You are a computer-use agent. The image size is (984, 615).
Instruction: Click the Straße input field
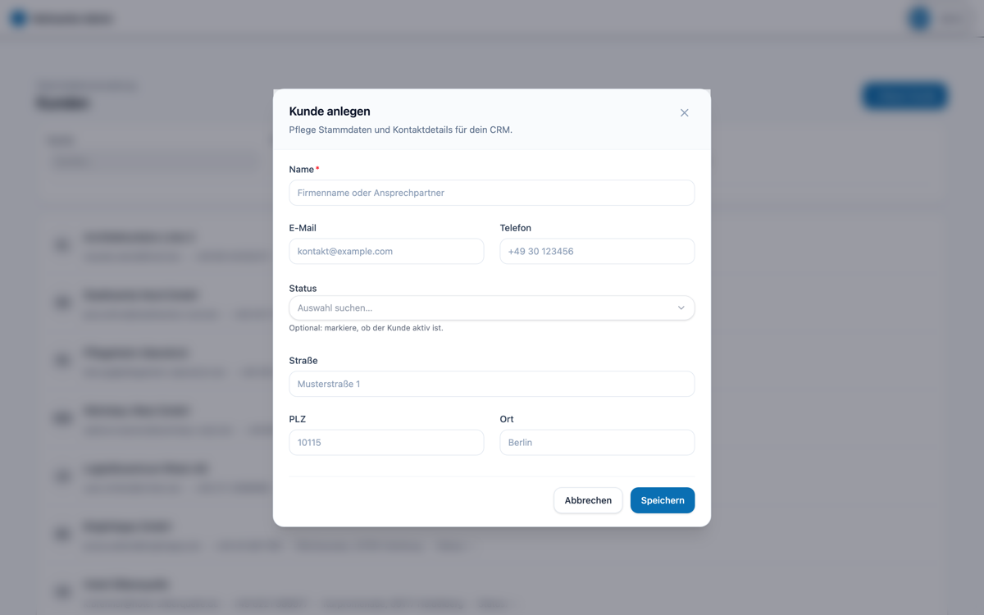pyautogui.click(x=492, y=384)
